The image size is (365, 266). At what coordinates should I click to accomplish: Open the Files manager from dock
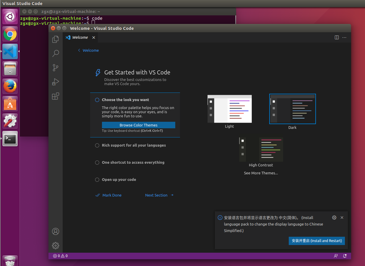(x=10, y=69)
